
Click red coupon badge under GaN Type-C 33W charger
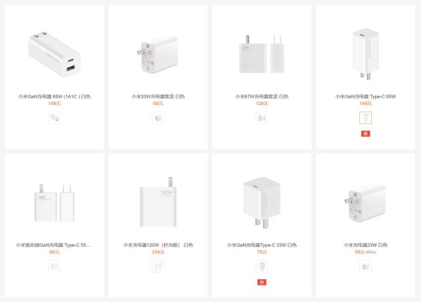click(x=262, y=282)
